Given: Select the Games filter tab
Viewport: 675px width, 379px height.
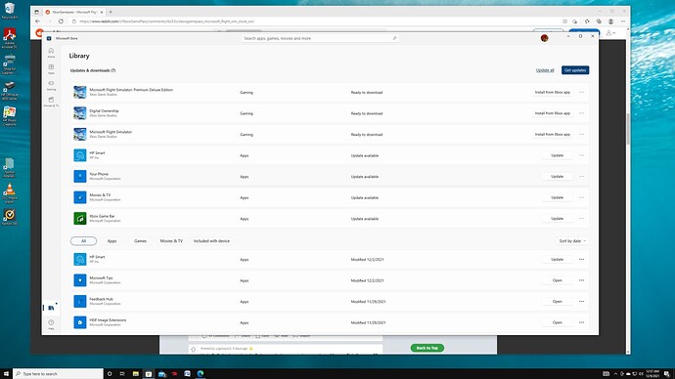Looking at the screenshot, I should tap(140, 241).
